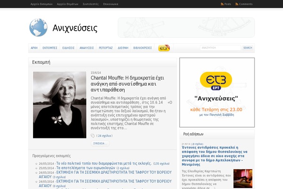Click the 15/6/14 article date
Screen dimensions: 283x189
pos(96,73)
